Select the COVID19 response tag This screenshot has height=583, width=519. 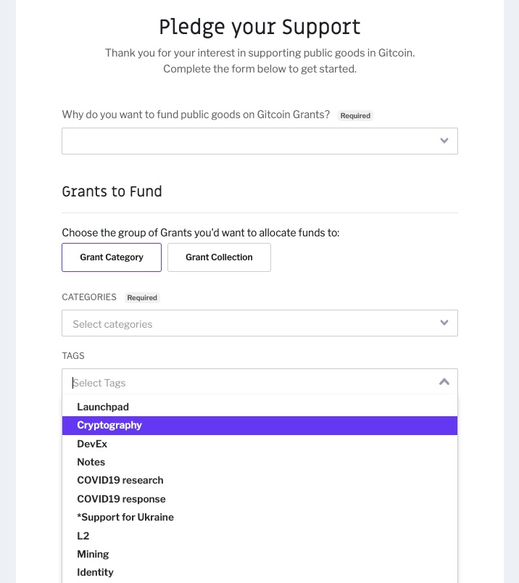point(121,499)
